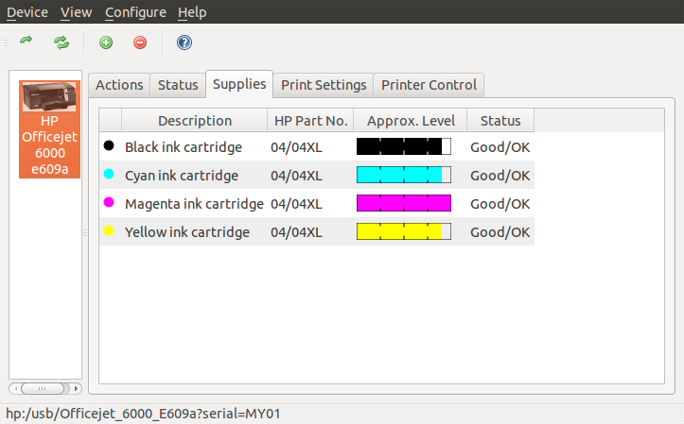
Task: Open the Configure menu
Action: (x=135, y=12)
